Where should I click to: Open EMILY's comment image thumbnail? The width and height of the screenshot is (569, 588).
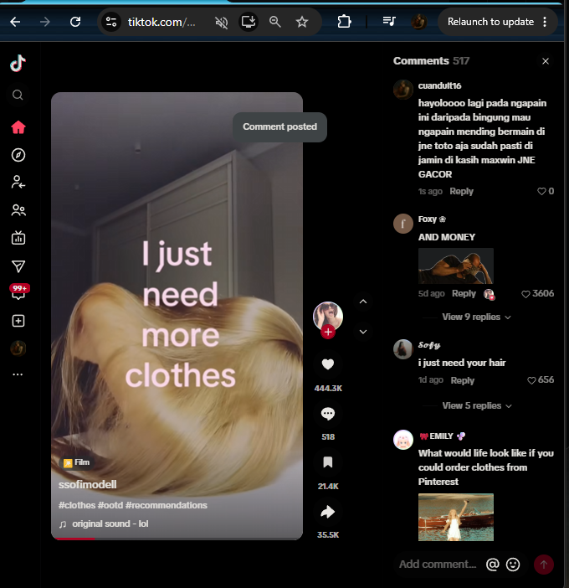[456, 517]
